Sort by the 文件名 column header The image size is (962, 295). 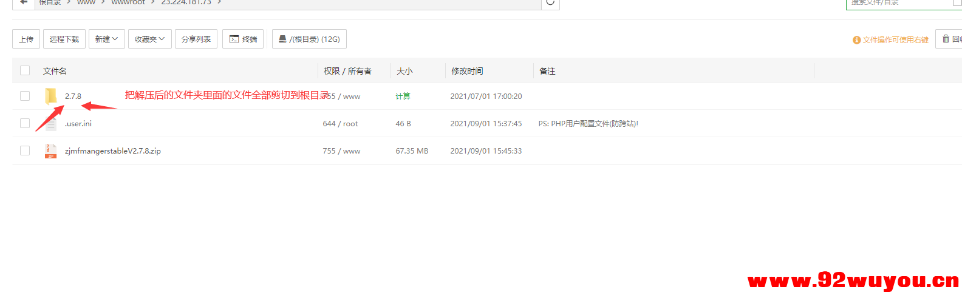(x=55, y=71)
